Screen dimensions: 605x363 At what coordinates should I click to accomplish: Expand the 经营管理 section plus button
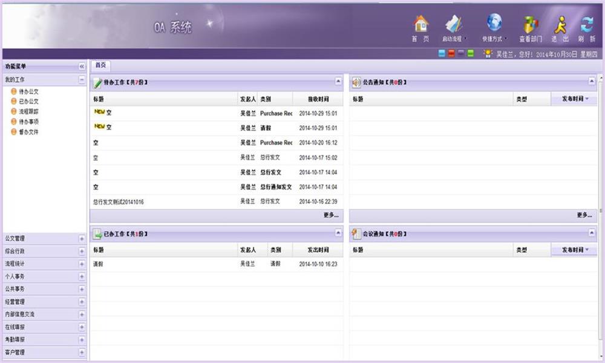[82, 302]
